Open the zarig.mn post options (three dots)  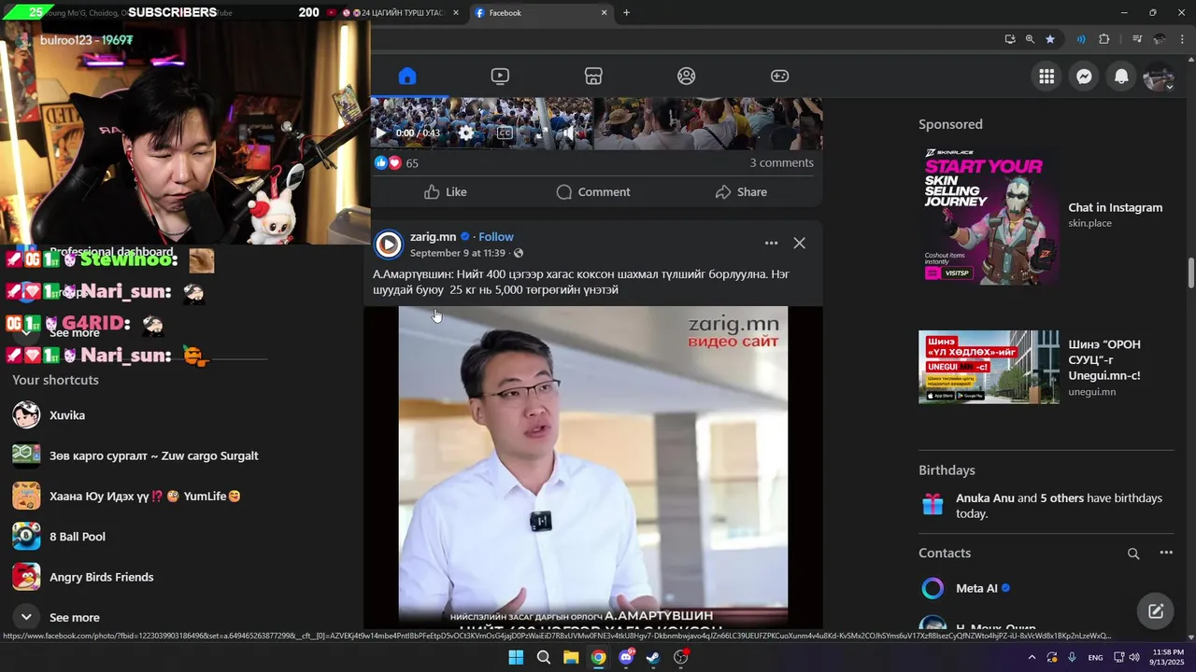pos(771,243)
